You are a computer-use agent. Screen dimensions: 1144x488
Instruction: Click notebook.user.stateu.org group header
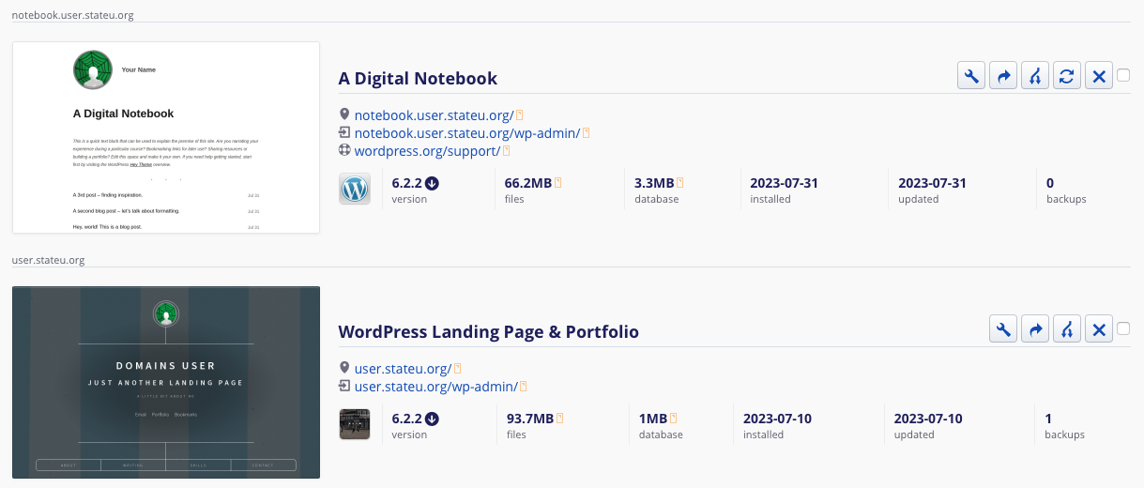click(x=72, y=15)
